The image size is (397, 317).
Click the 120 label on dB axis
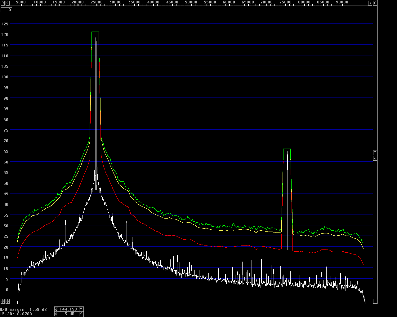[x=5, y=34]
